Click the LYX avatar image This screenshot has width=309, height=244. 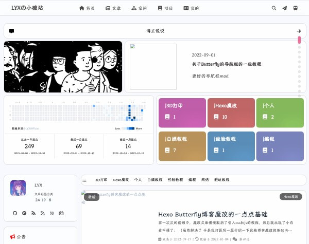tap(18, 187)
